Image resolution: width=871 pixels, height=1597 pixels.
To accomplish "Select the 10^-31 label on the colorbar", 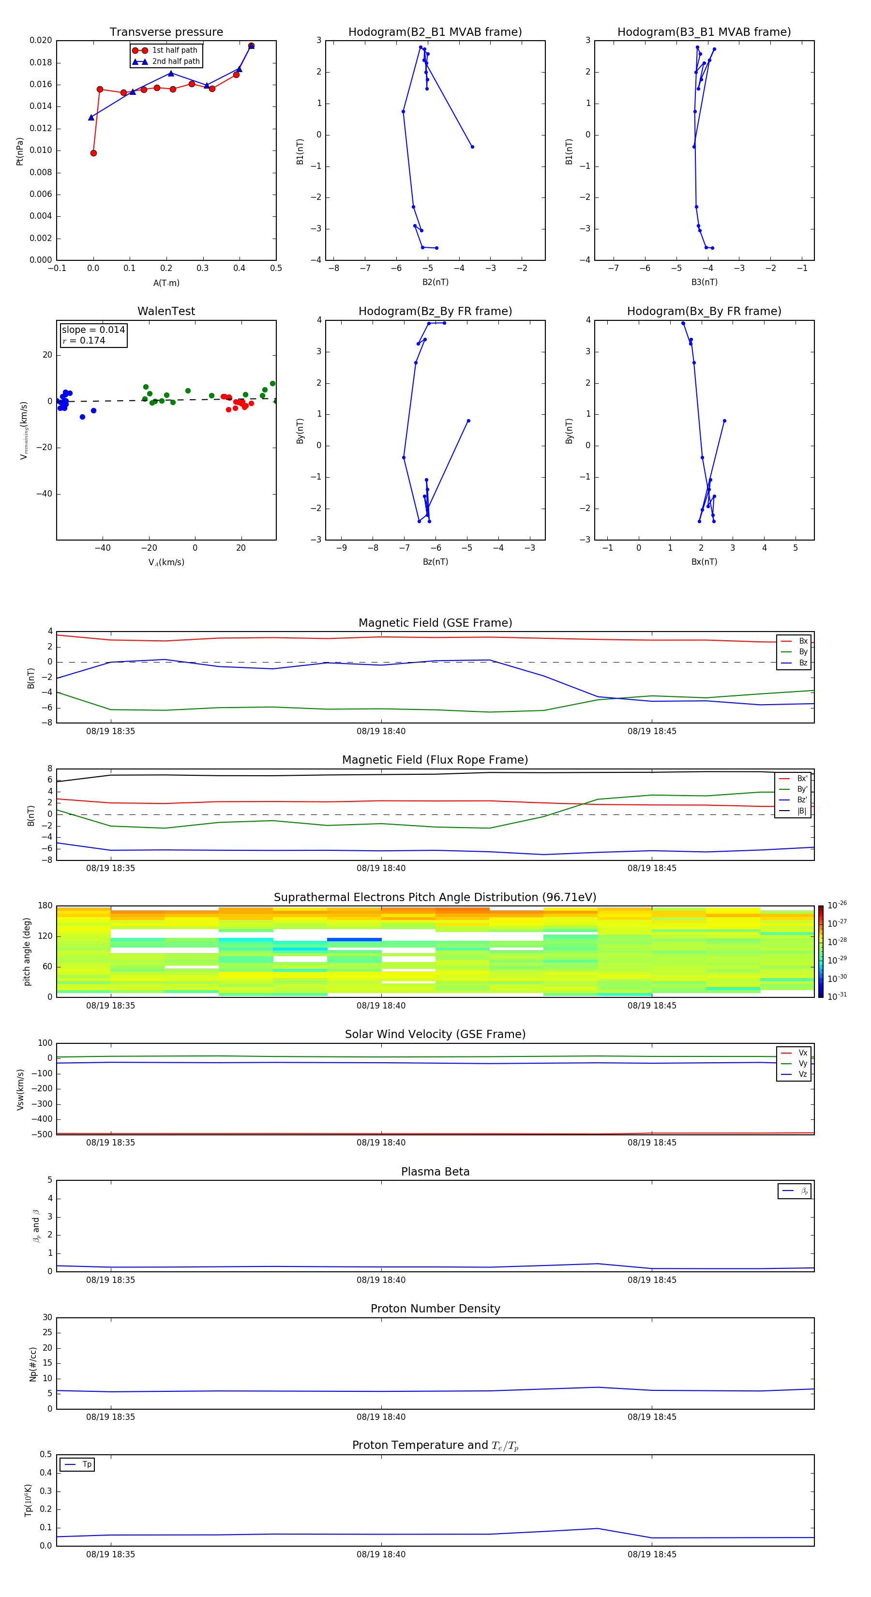I will (837, 996).
